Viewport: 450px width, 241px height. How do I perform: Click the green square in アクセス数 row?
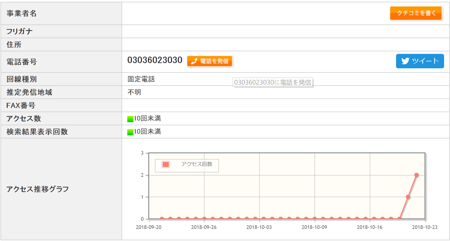130,119
